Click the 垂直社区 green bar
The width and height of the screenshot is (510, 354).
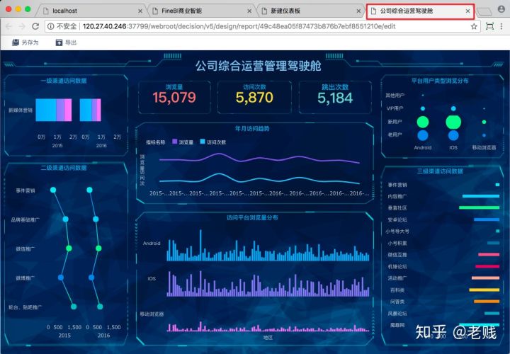(x=479, y=207)
